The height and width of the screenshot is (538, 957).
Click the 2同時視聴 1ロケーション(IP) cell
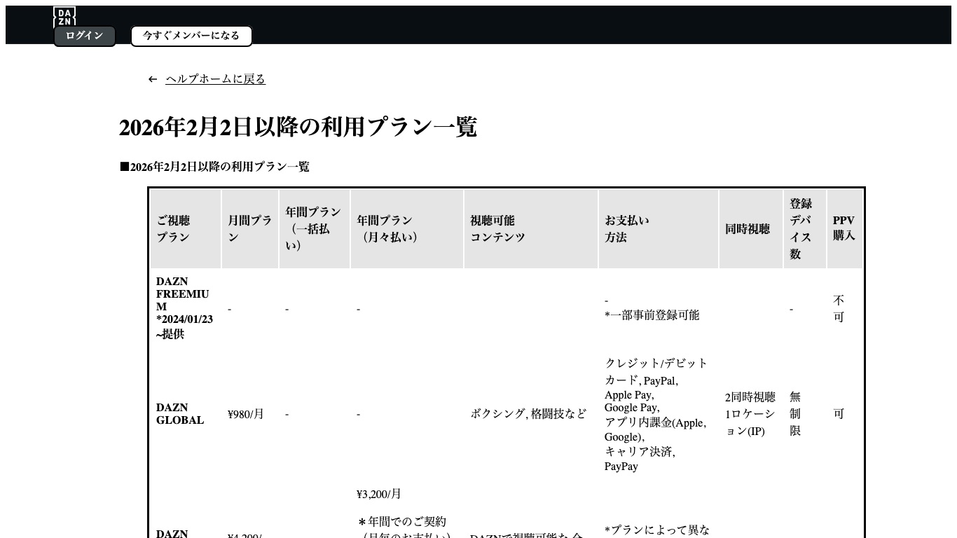751,414
